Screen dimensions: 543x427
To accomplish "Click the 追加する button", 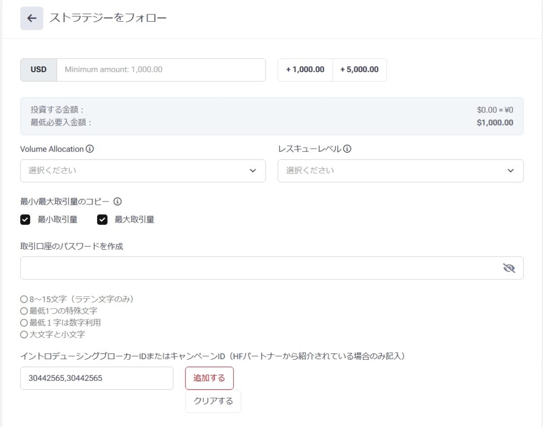I will (209, 378).
